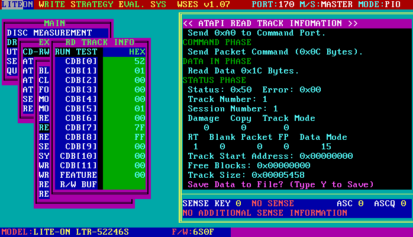Edit the CDB[0] value field showing 52
The height and width of the screenshot is (237, 413).
click(x=139, y=61)
